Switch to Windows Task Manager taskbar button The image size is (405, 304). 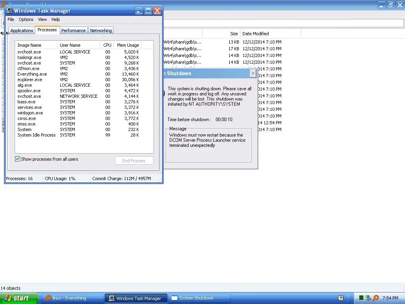click(x=136, y=298)
